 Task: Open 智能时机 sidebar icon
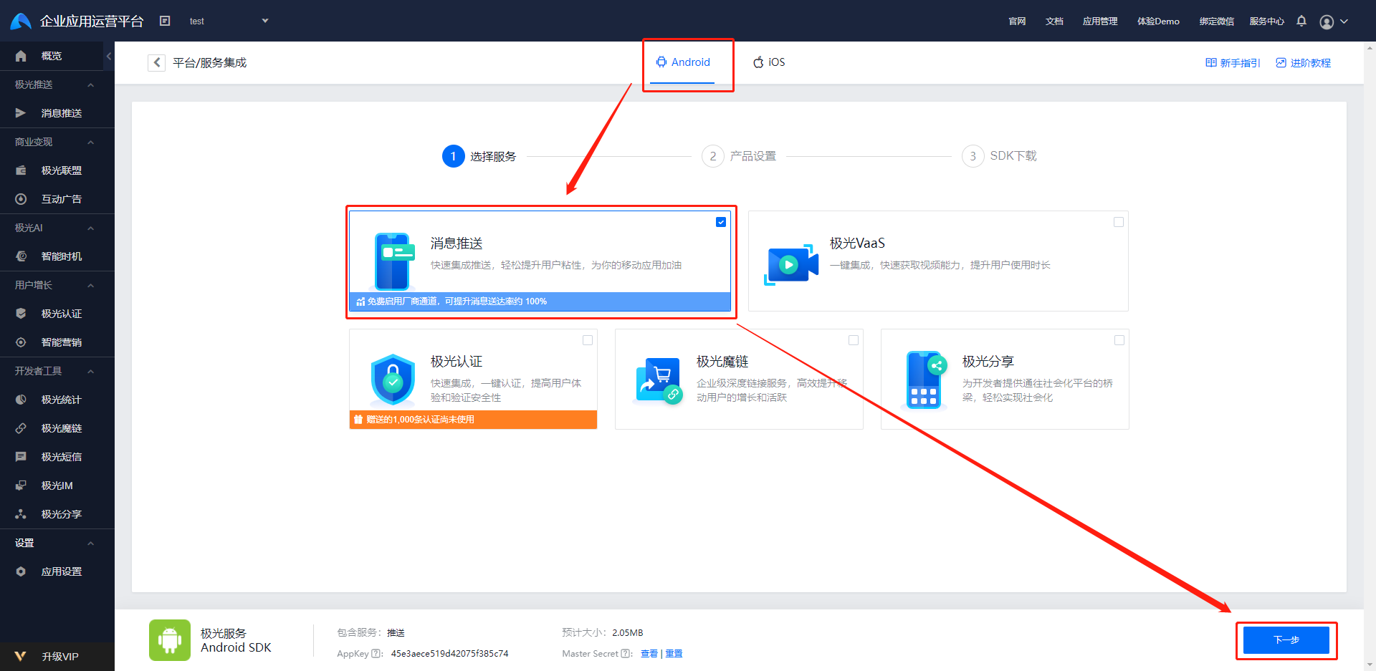[21, 256]
